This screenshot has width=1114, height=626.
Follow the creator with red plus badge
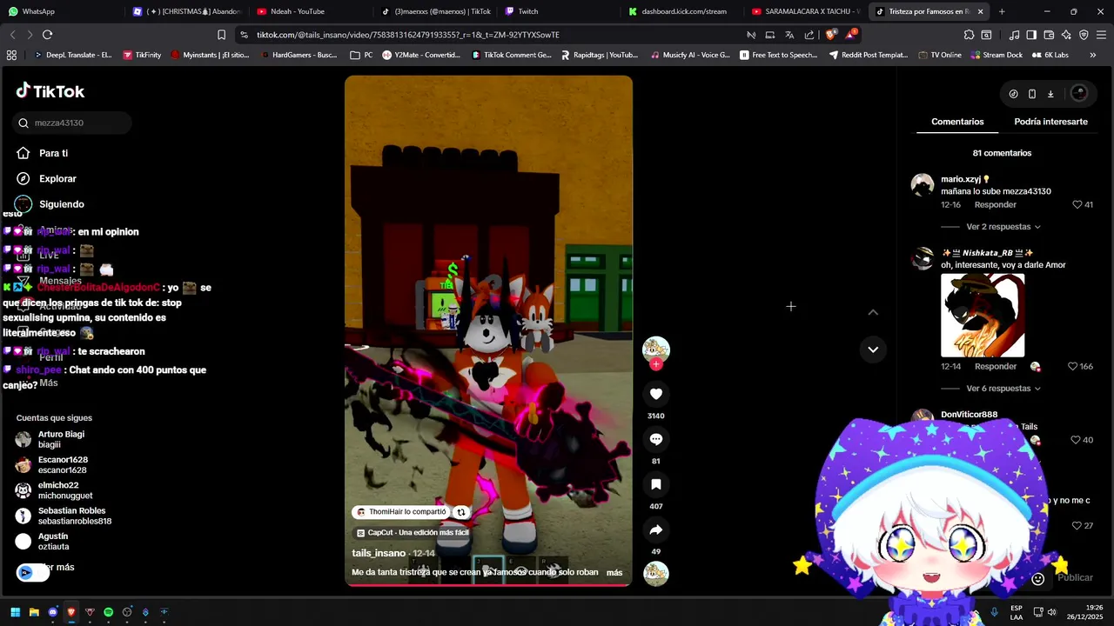(x=656, y=364)
